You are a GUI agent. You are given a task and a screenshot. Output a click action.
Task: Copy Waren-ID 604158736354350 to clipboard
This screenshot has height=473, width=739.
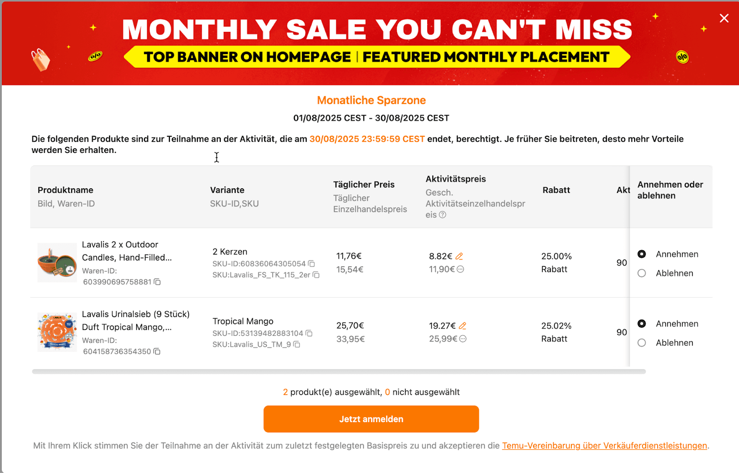(x=157, y=352)
